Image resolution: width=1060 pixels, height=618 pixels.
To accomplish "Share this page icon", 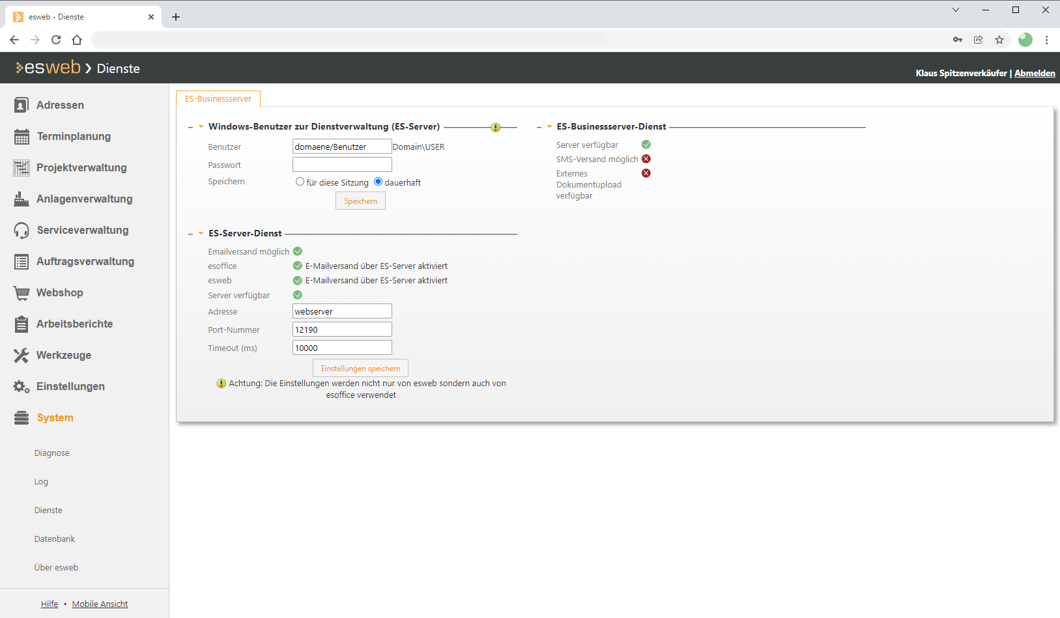I will (x=979, y=40).
